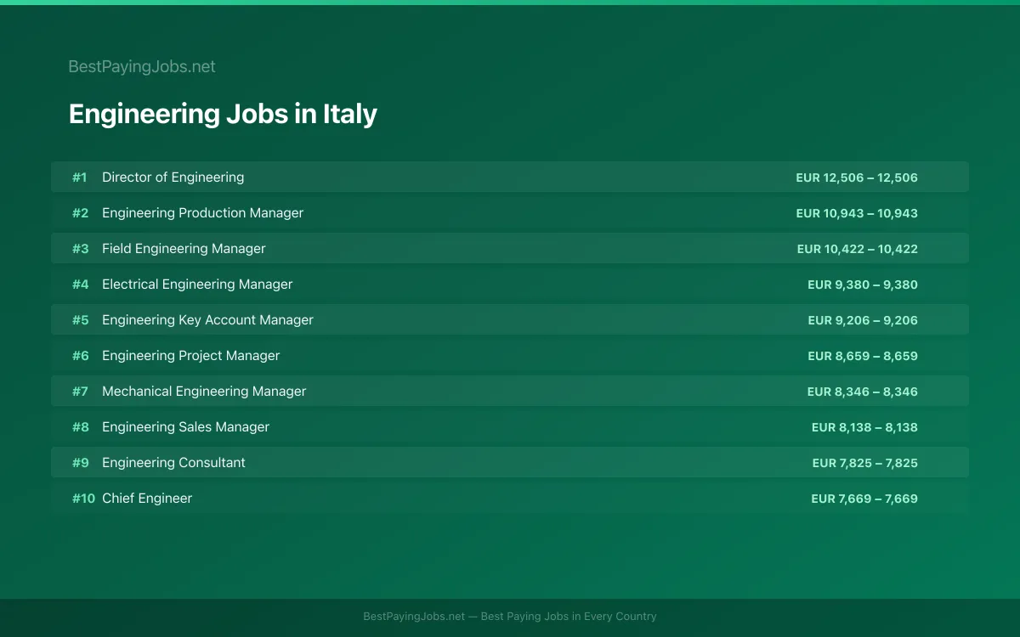Select 'Engineering Project Manager' job title
The image size is (1020, 637).
(x=190, y=356)
